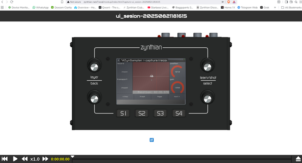Image resolution: width=302 pixels, height=163 pixels.
Task: Click the Not secure warning badge
Action: pos(74,2)
